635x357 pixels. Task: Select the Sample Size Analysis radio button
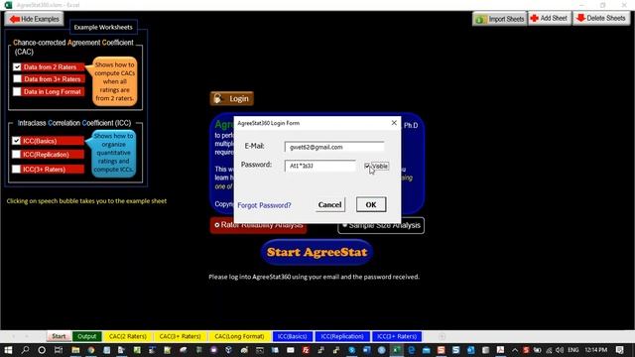tap(344, 225)
